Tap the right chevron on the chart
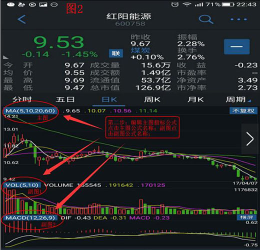Screen dimensions: 260x250 click(x=250, y=139)
